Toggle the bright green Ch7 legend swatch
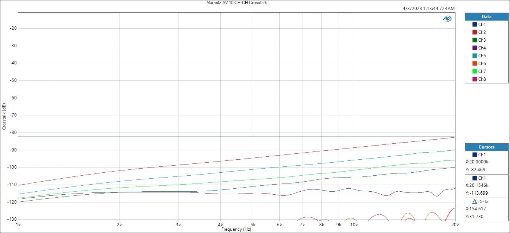 (x=475, y=71)
